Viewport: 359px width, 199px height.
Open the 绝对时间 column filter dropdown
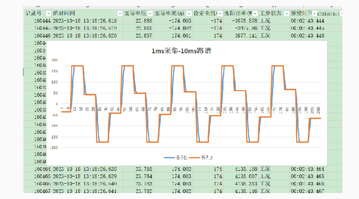119,13
